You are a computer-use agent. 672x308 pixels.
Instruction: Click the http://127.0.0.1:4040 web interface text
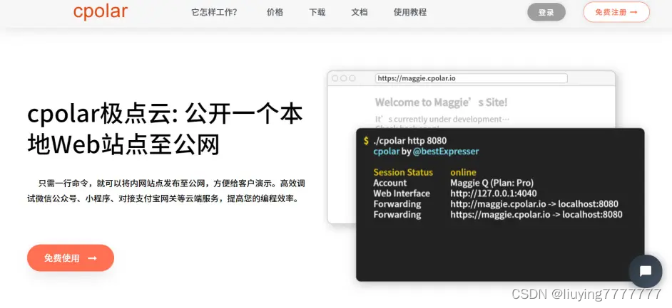[x=493, y=193]
